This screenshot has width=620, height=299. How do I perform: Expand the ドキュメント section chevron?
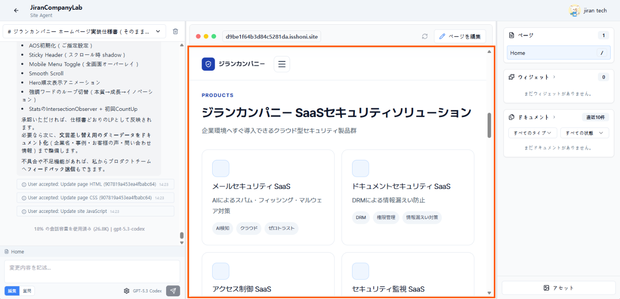[554, 117]
